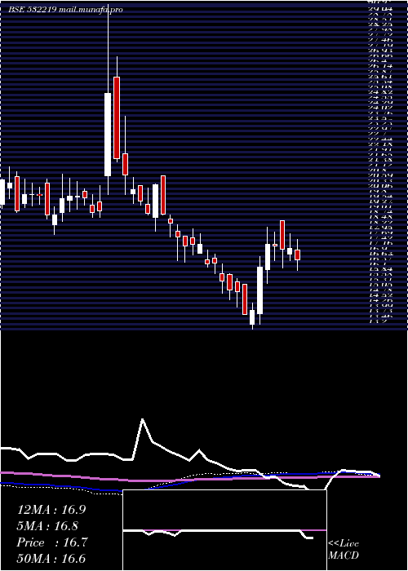Select the 5MA : 16.8 value
Viewport: 408px width, 571px height.
[47, 526]
